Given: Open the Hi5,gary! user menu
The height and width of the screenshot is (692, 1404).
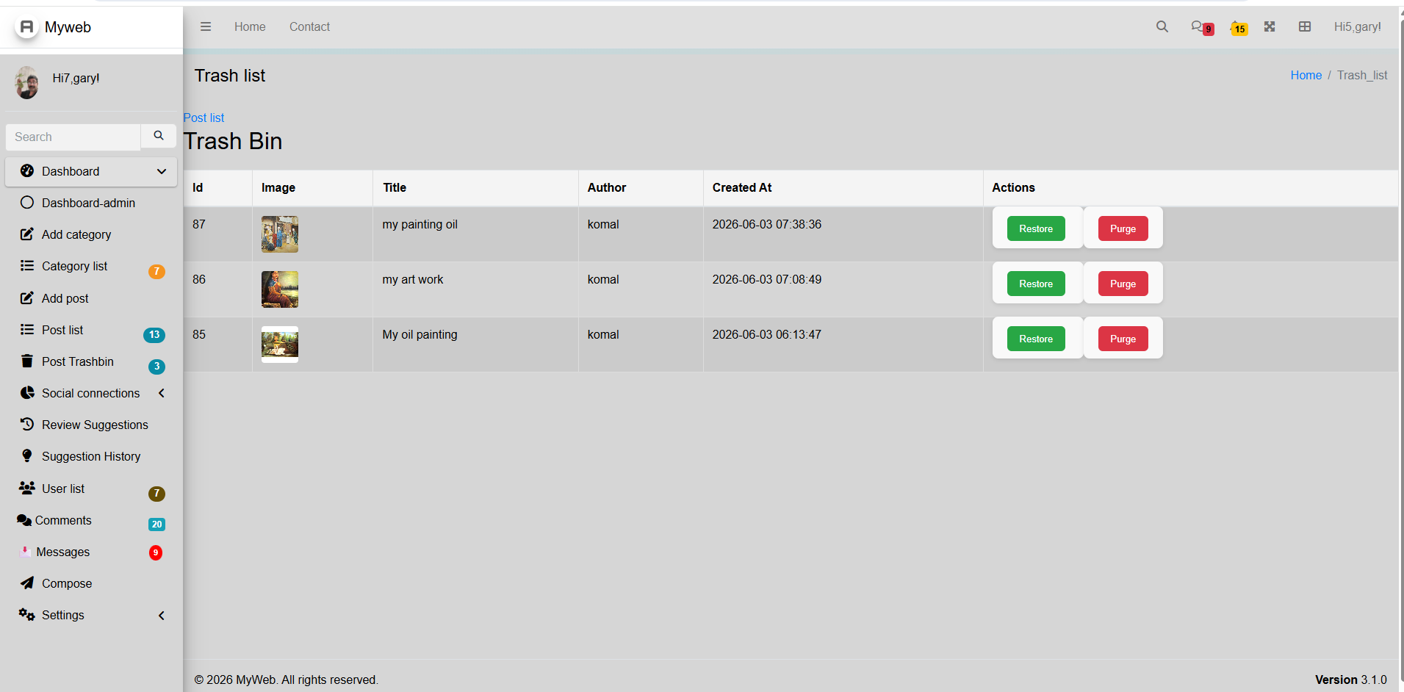Looking at the screenshot, I should click(x=1357, y=26).
